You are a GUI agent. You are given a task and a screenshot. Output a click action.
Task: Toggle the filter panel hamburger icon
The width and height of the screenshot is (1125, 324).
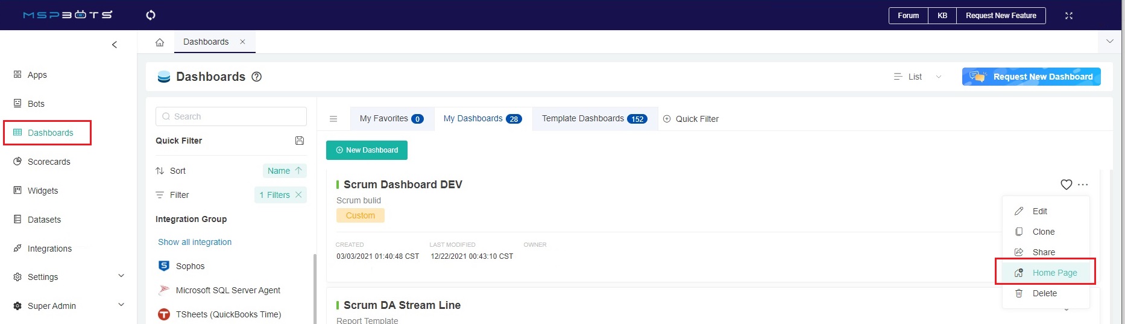click(x=333, y=119)
